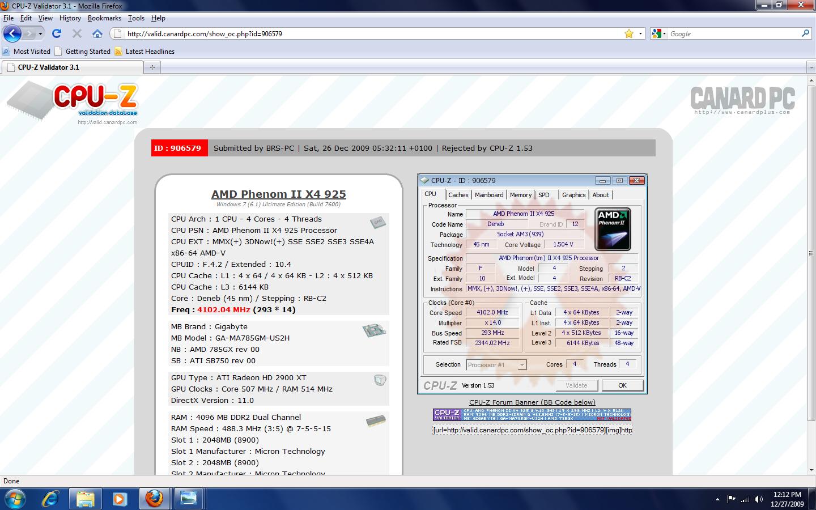Open Windows Media Player from the taskbar
This screenshot has height=510, width=816.
coord(119,499)
